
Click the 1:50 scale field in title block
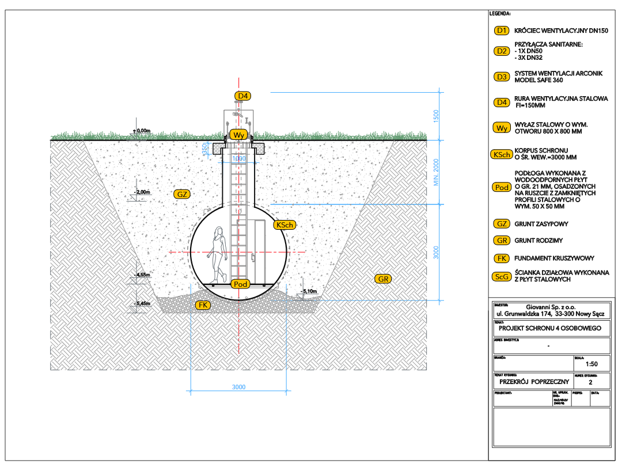591,364
